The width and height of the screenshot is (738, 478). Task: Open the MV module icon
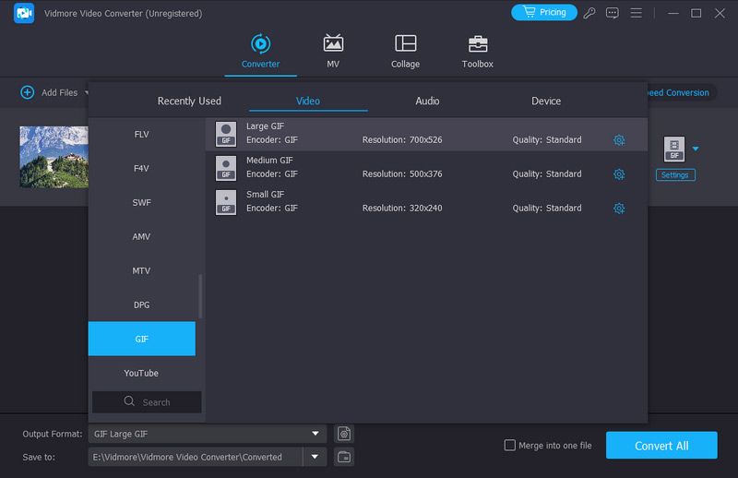333,44
